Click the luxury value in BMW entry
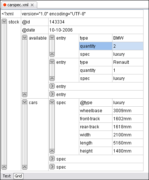149x180 pixels. (128, 54)
